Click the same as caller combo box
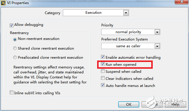Image resolution: width=189 pixels, height=111 pixels. coord(131,46)
